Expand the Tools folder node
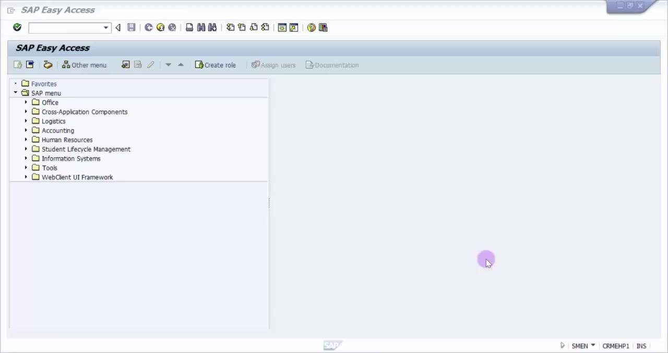This screenshot has height=353, width=668. click(26, 168)
